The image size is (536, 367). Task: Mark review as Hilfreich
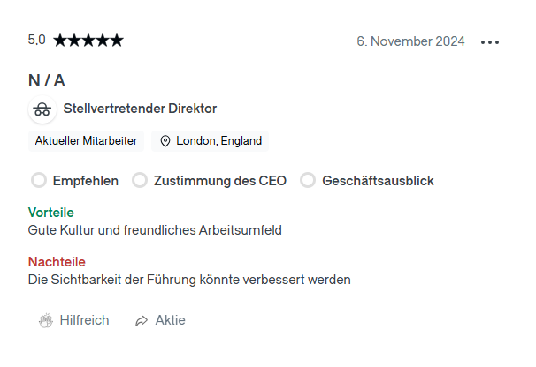pos(73,320)
